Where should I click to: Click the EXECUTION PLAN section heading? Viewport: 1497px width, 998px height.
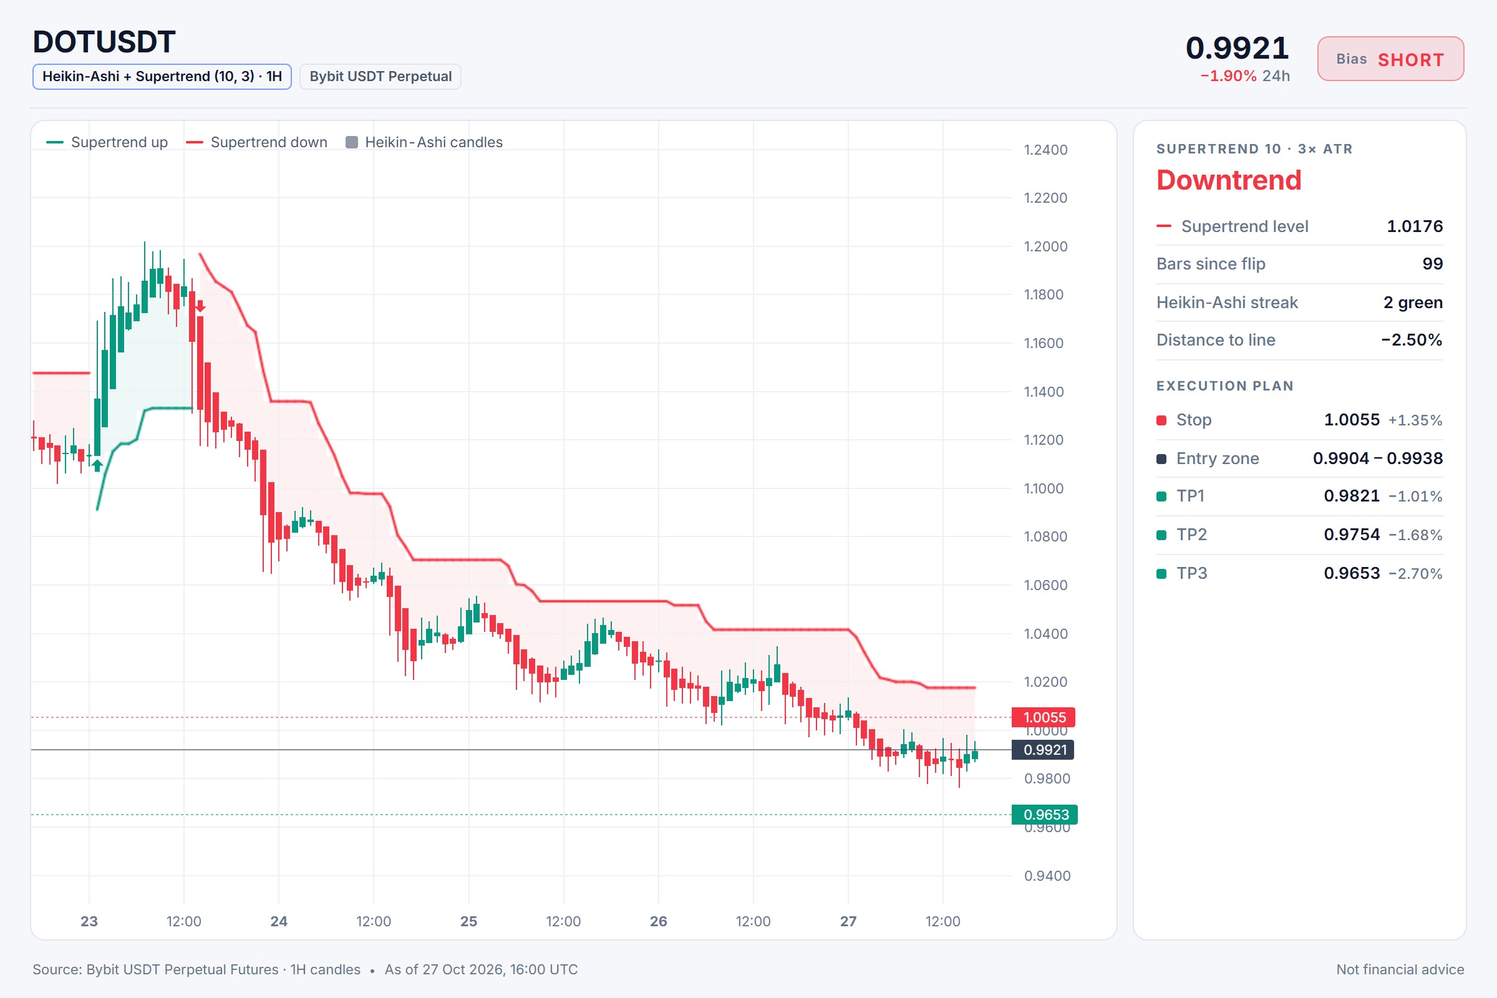pos(1224,386)
